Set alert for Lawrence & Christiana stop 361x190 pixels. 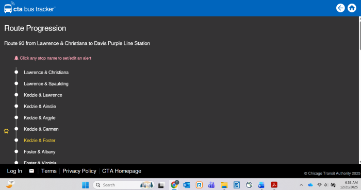click(x=46, y=73)
